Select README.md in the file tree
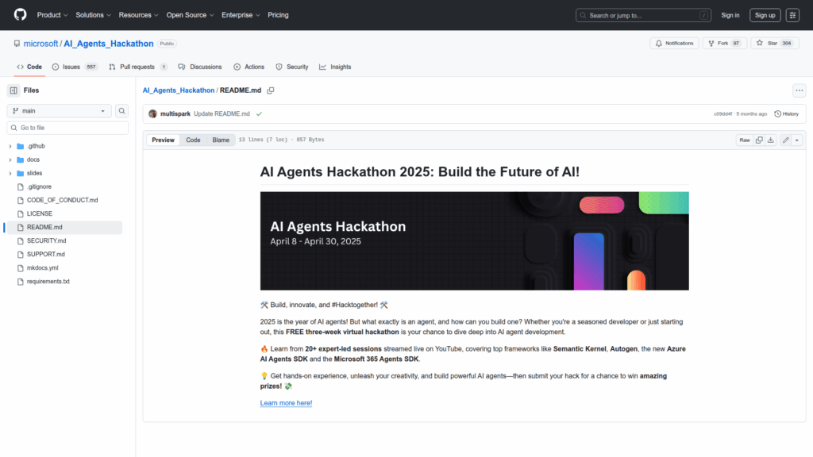 click(64, 227)
